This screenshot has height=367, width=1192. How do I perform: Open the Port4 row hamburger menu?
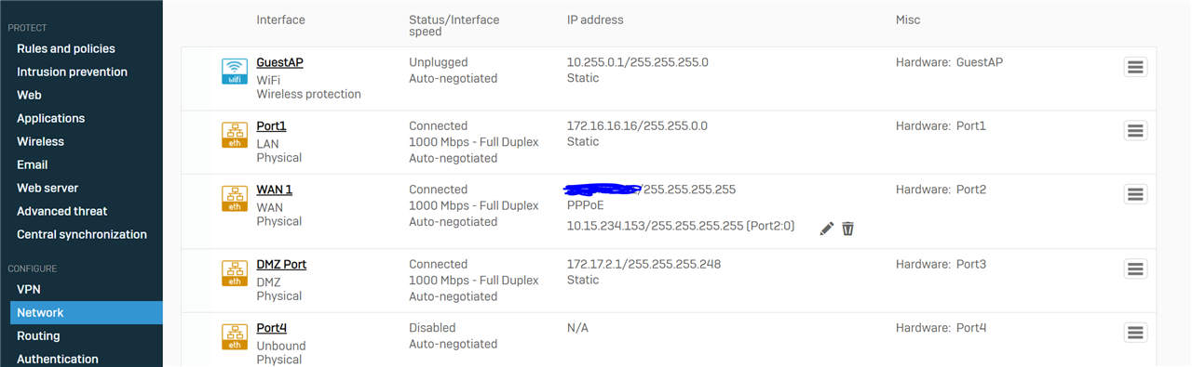tap(1135, 333)
